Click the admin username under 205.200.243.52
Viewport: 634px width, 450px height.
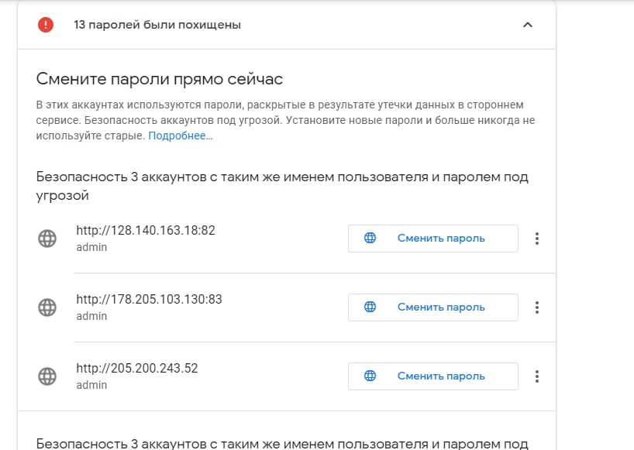91,385
